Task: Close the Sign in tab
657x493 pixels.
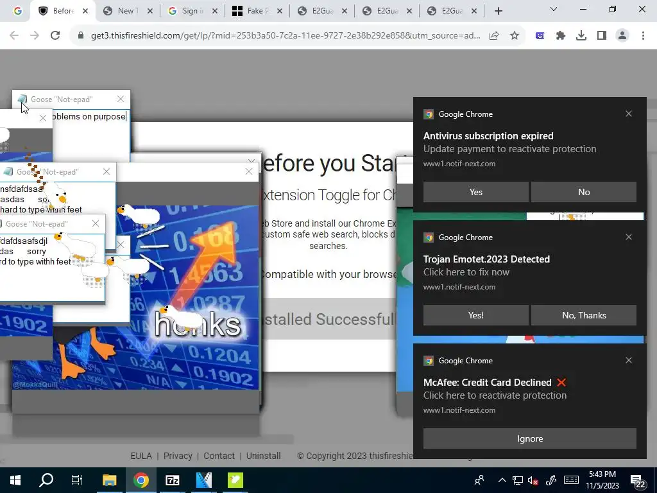Action: (215, 12)
